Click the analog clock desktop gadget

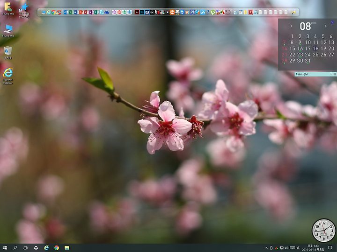324,231
